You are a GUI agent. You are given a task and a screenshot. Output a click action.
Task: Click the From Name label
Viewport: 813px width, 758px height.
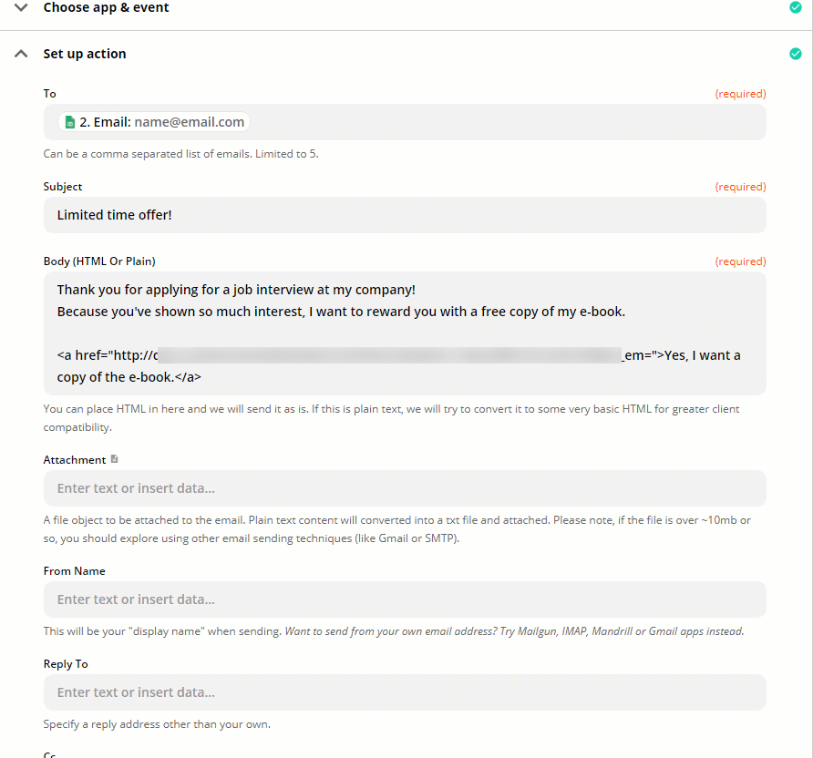75,571
